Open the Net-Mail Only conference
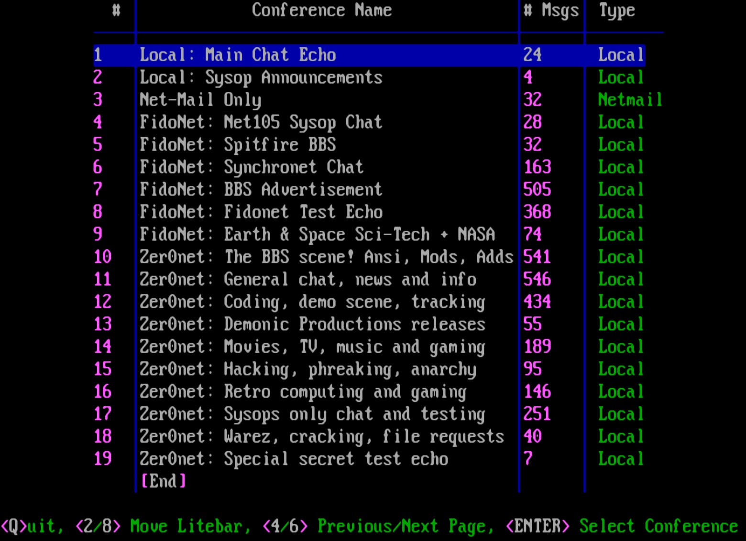 [x=200, y=100]
